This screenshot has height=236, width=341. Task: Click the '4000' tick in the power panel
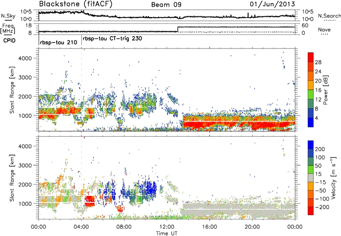point(25,58)
